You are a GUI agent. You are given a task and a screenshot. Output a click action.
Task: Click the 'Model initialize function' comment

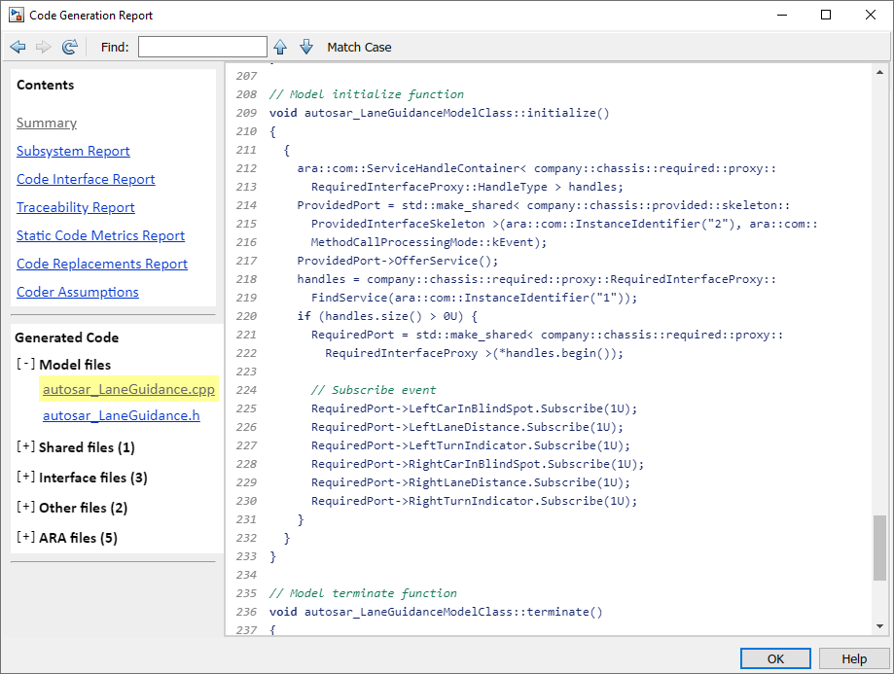pyautogui.click(x=367, y=94)
